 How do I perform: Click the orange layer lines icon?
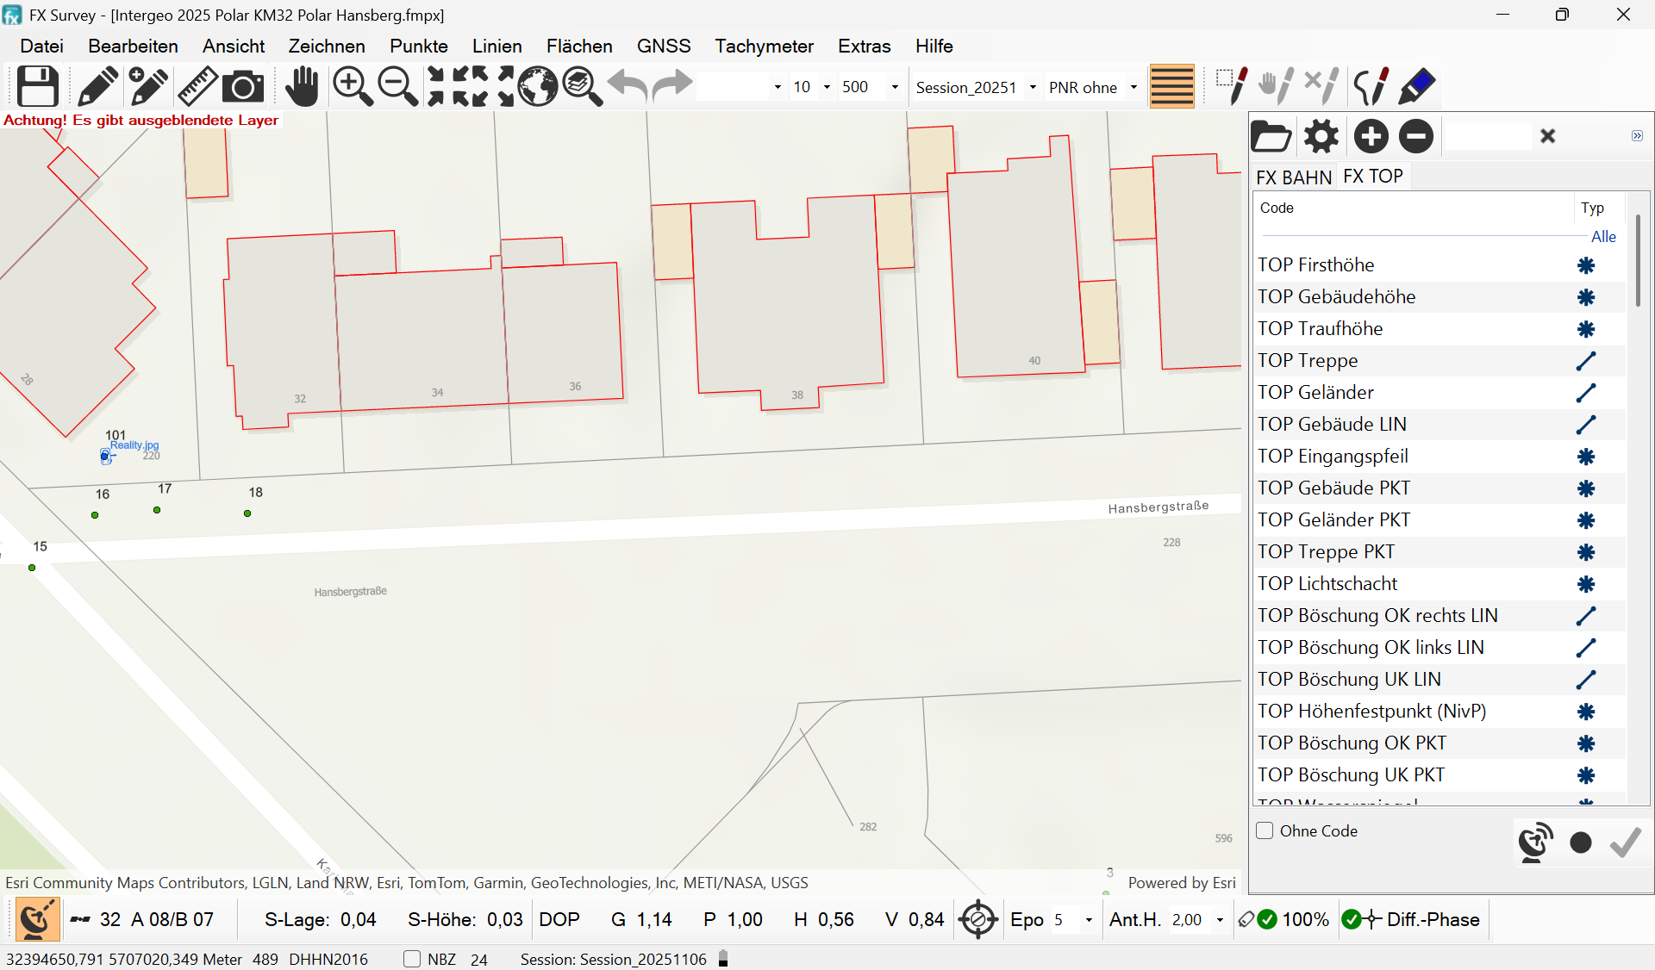point(1171,86)
